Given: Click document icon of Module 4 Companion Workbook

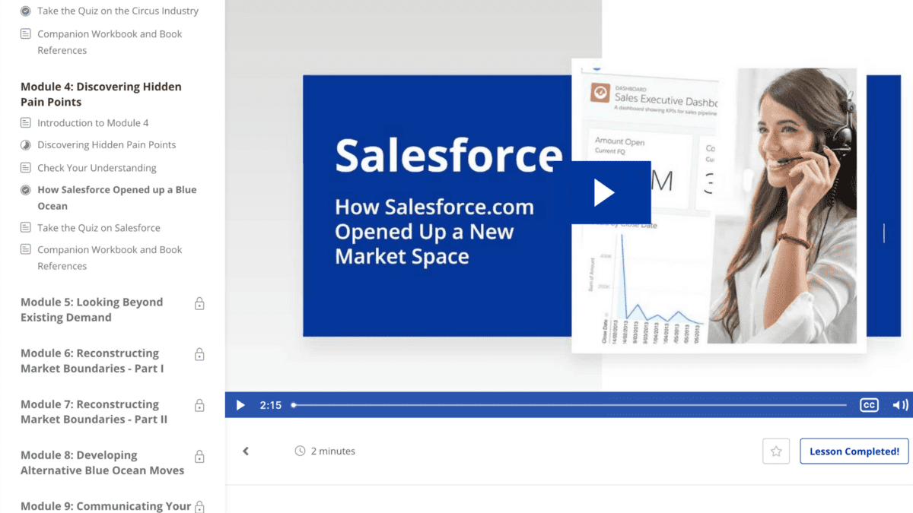Looking at the screenshot, I should [x=26, y=249].
